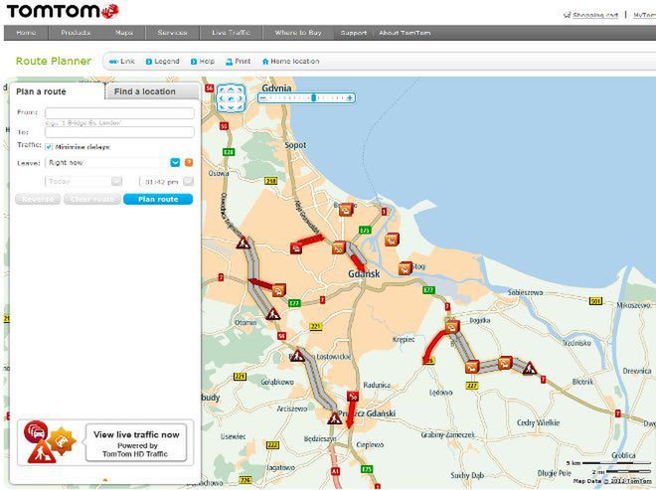The image size is (656, 490).
Task: Pan the map left with the arrow control
Action: (221, 98)
